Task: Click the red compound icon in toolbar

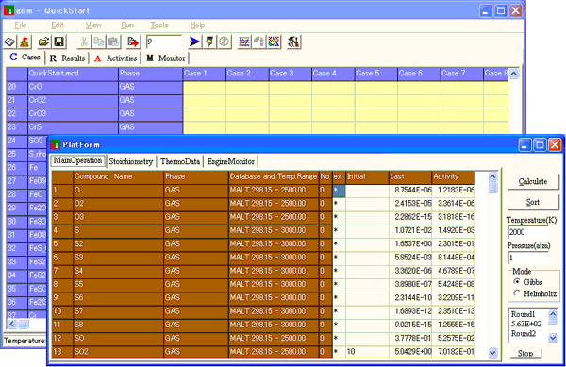Action: [x=25, y=42]
